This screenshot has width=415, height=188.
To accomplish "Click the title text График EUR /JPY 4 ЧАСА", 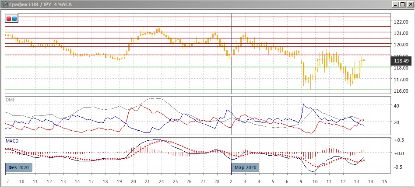I will (x=40, y=4).
